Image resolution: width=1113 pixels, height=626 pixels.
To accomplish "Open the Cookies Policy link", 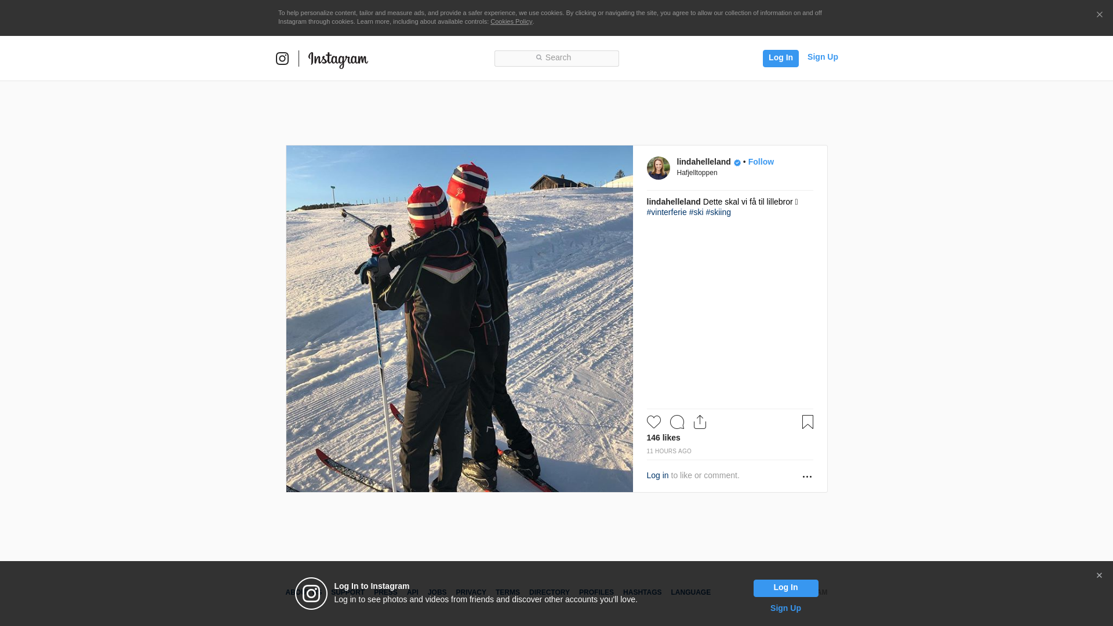I will (511, 21).
